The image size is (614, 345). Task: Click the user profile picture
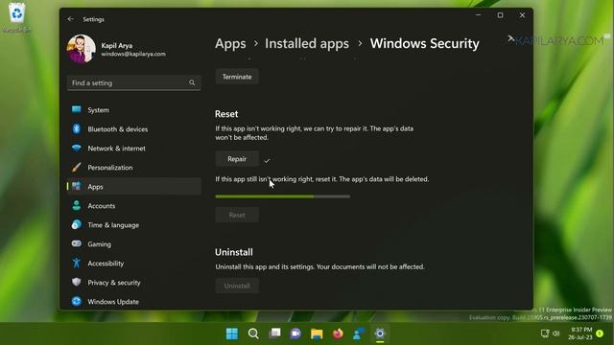[x=81, y=49]
